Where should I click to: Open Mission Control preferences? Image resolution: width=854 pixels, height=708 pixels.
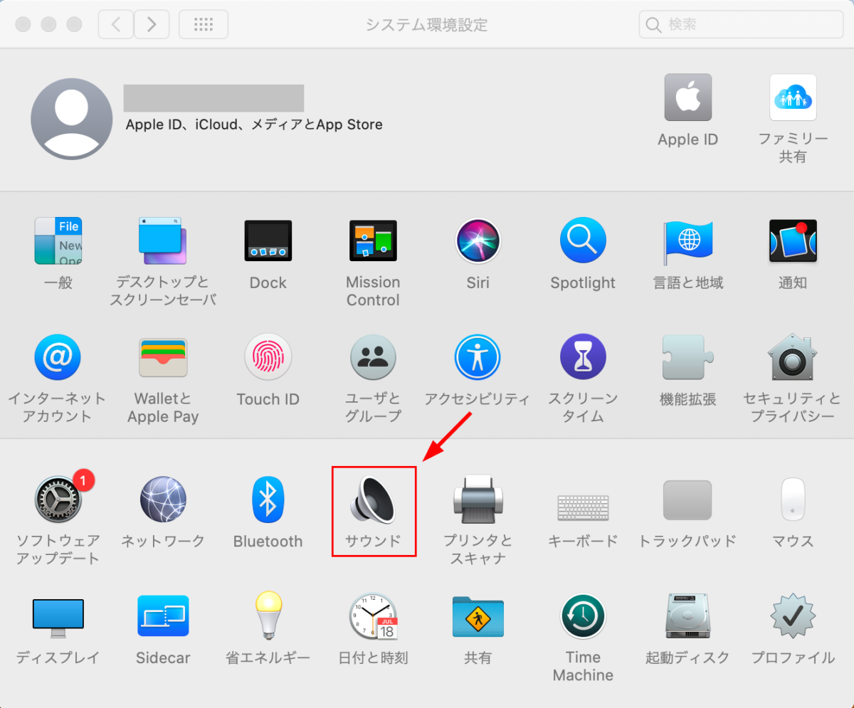click(x=373, y=241)
